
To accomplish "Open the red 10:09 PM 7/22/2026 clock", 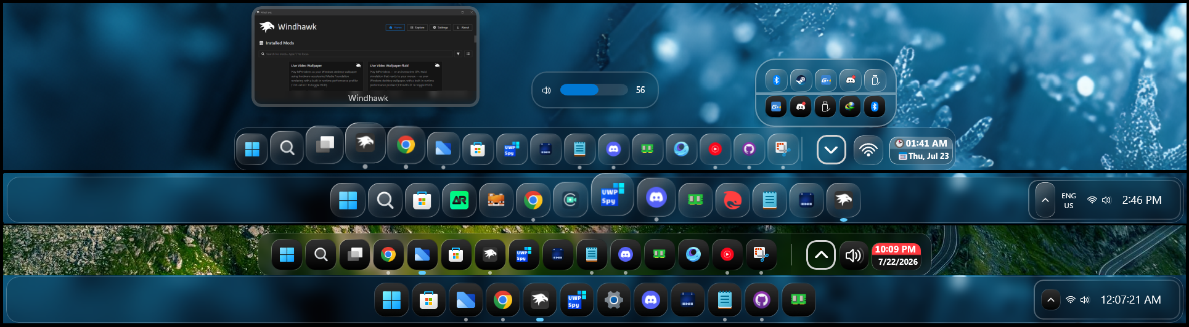I will tap(897, 255).
